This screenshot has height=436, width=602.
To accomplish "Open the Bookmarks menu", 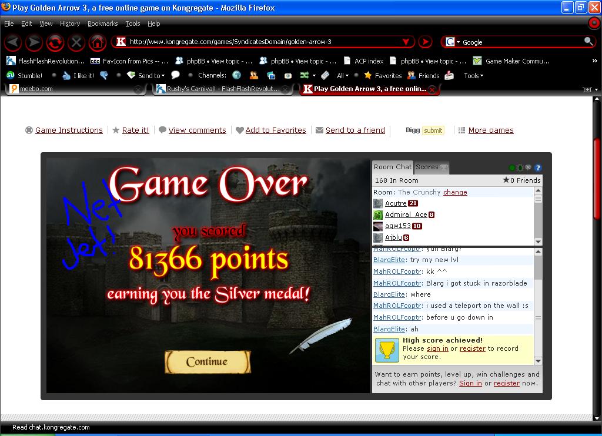I will click(102, 24).
